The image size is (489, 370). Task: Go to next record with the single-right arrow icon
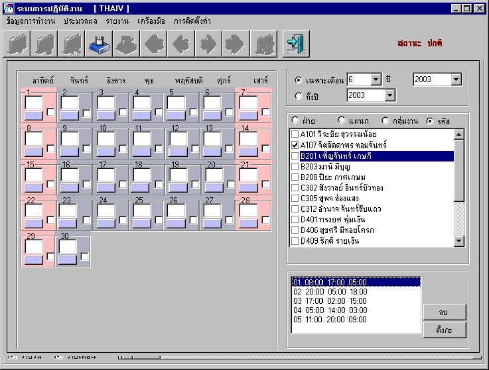[x=208, y=44]
